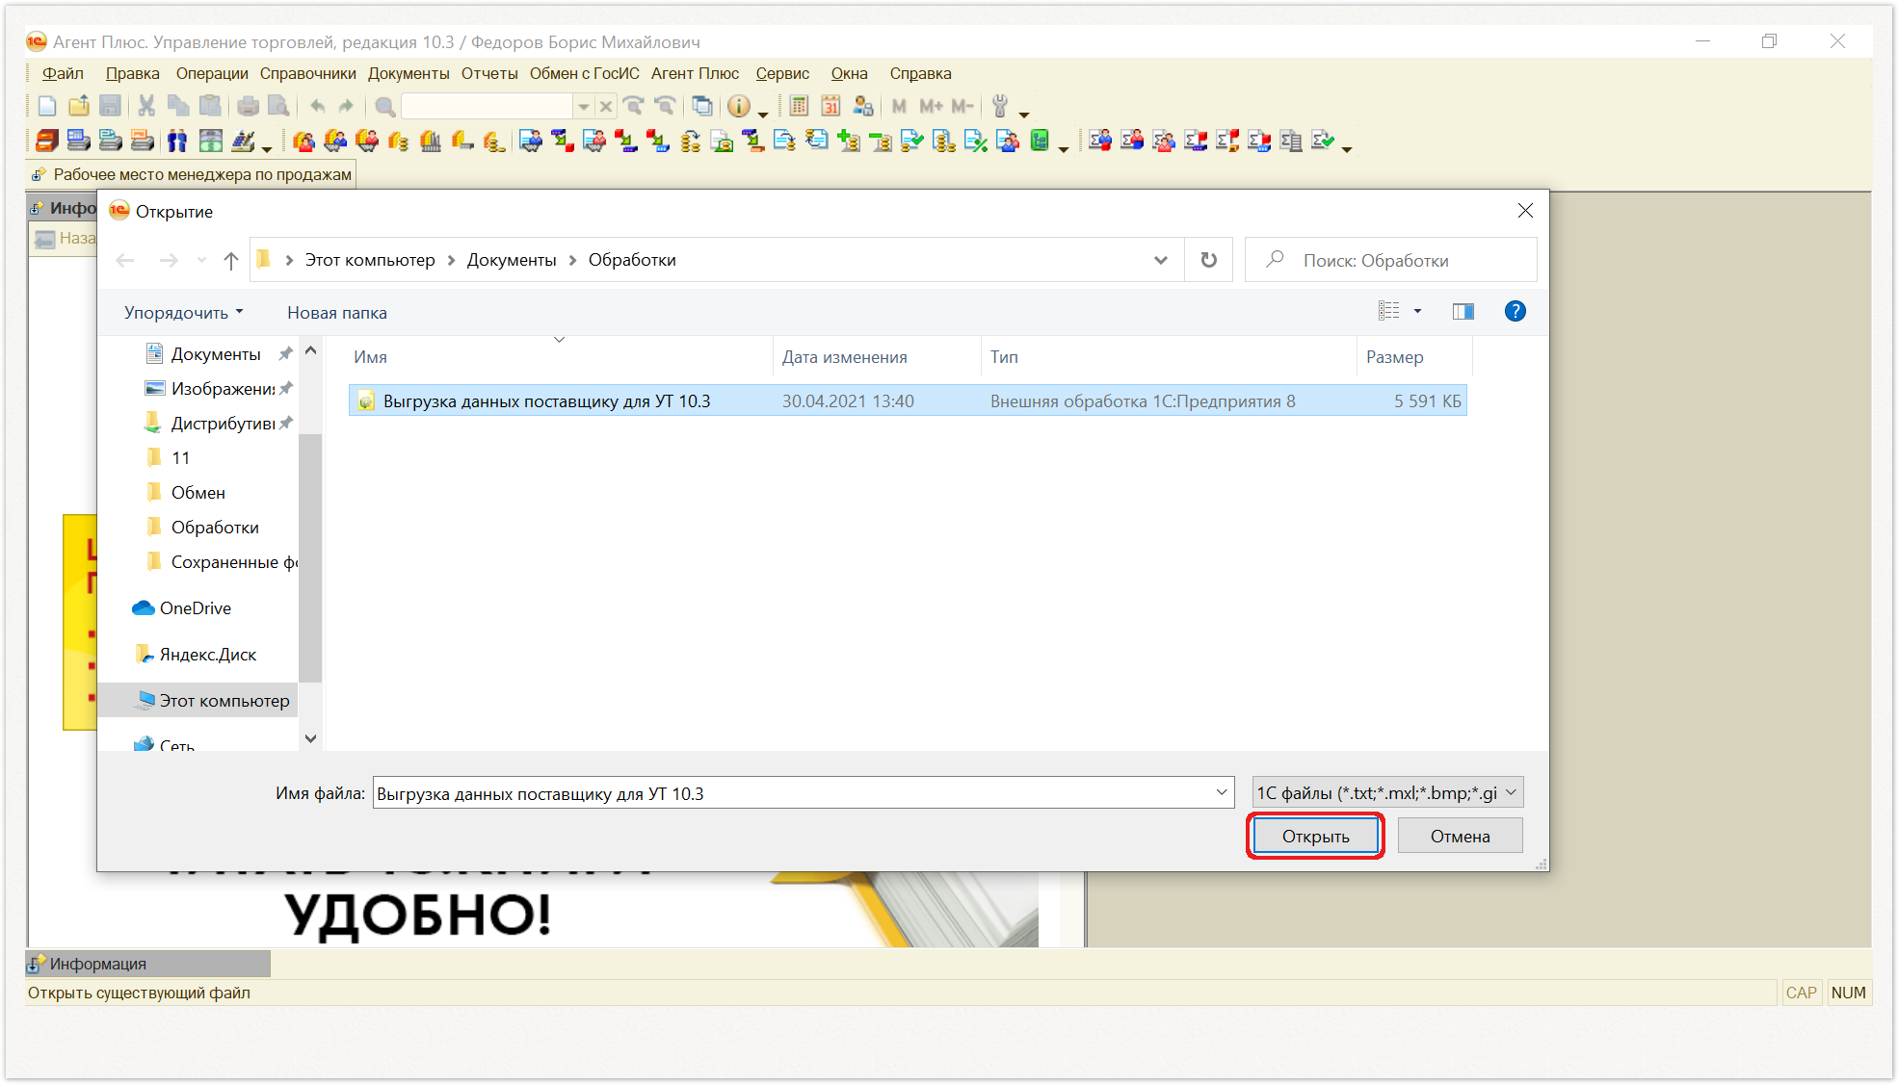Open the Сервис menu
The height and width of the screenshot is (1084, 1898).
point(782,73)
